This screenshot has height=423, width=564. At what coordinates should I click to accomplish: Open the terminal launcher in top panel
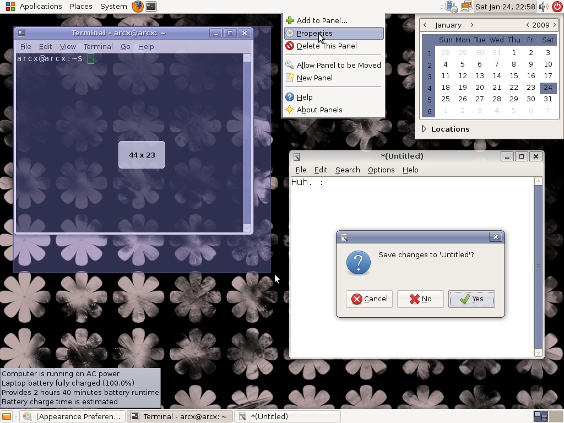coord(151,6)
